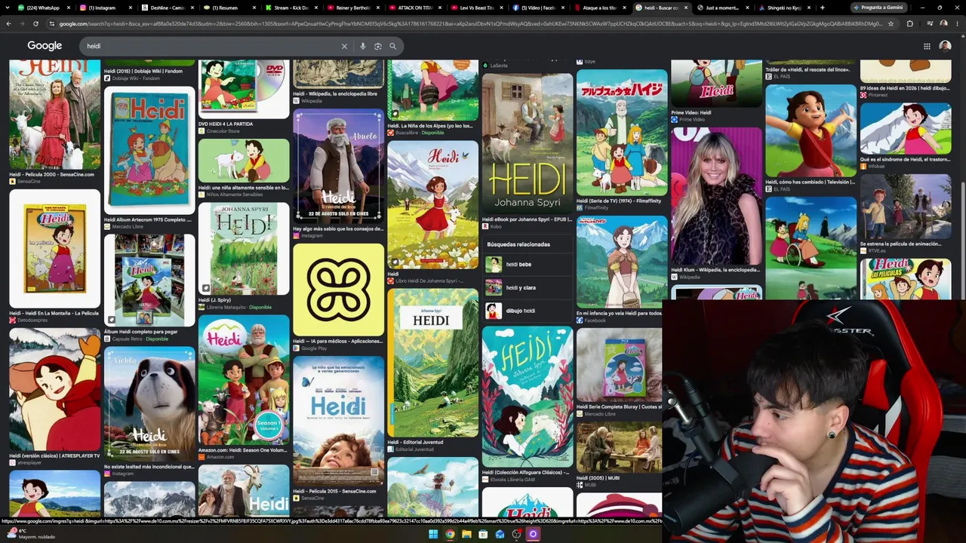Open the Heidi Editorial Juventud book cover
966x543 pixels.
click(432, 364)
